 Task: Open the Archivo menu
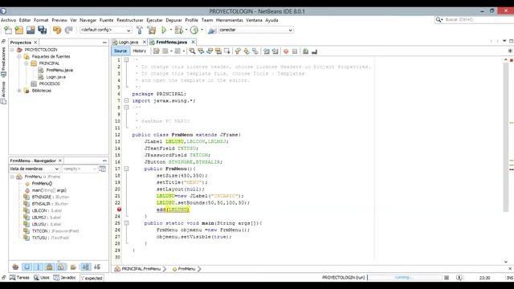click(9, 20)
